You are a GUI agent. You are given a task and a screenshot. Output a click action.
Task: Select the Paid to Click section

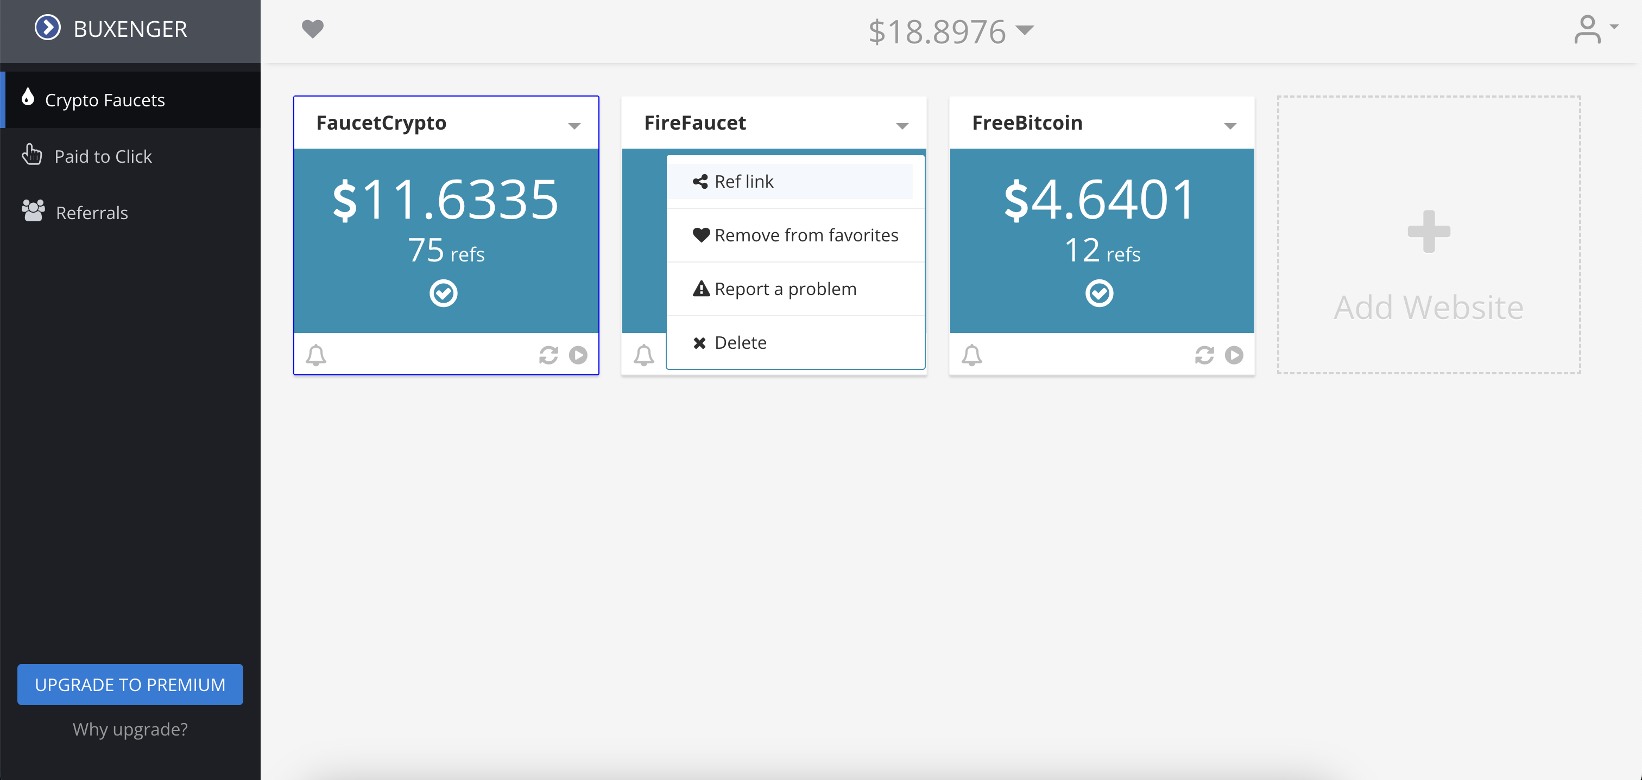104,155
